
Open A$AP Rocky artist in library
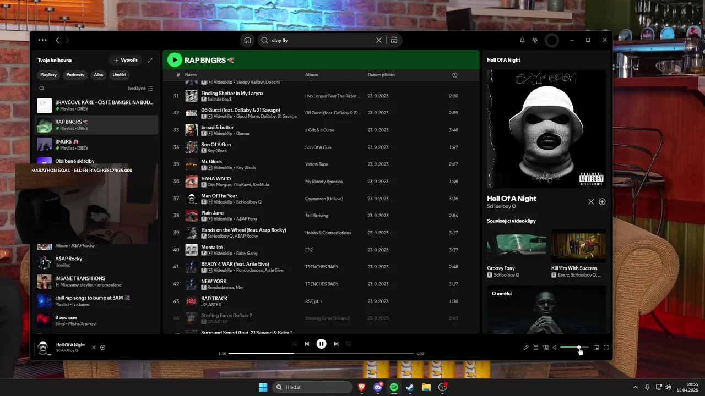97,262
